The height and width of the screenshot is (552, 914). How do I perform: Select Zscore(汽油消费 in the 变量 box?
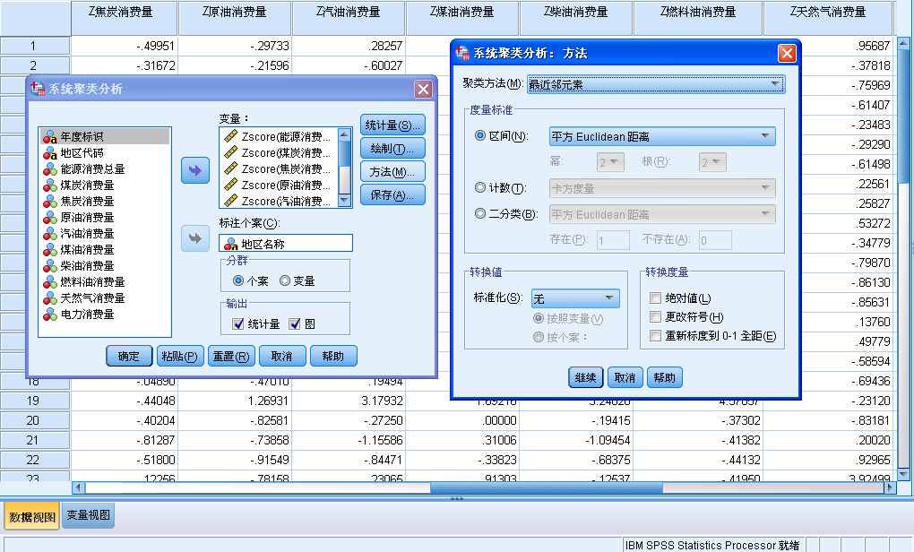click(x=279, y=201)
